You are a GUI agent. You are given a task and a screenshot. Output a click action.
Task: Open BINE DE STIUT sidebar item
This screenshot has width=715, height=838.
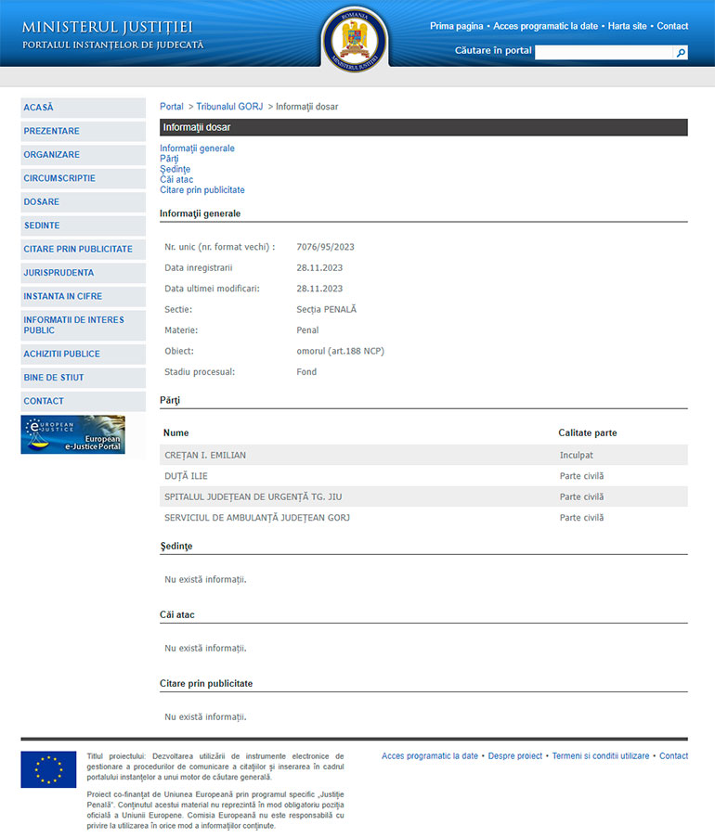(83, 378)
